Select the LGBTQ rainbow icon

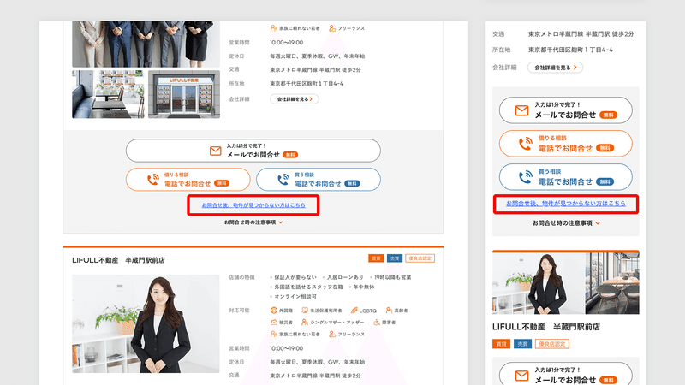354,311
